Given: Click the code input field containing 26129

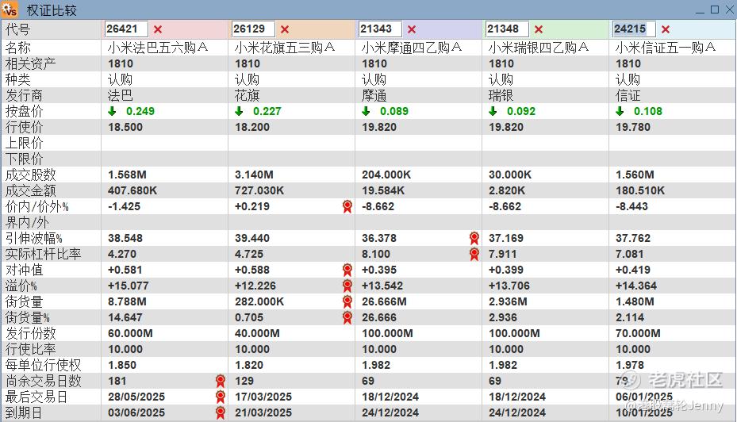Looking at the screenshot, I should (x=253, y=29).
